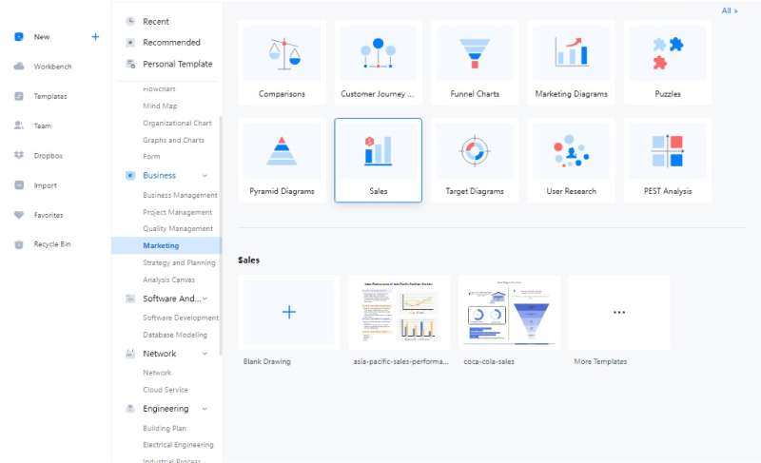Create a Blank Drawing with plus
Viewport: 761px width, 463px height.
pyautogui.click(x=289, y=312)
